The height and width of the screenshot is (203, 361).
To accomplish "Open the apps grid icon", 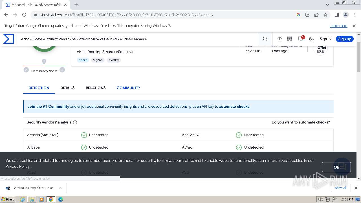I will tap(289, 39).
